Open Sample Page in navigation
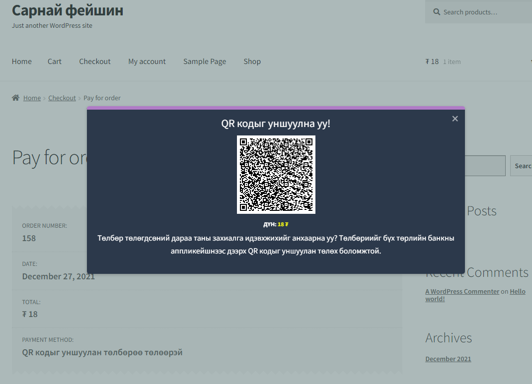 [205, 62]
